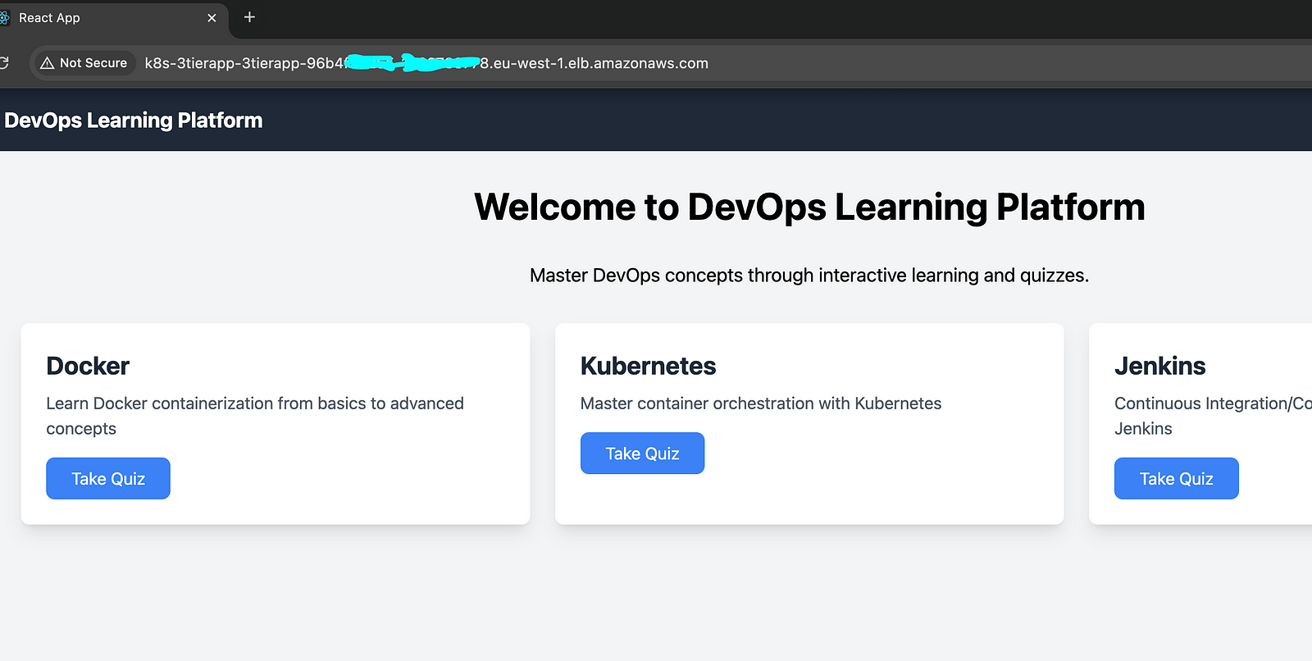Click the Take Quiz button under Docker
This screenshot has width=1312, height=661.
coord(108,478)
